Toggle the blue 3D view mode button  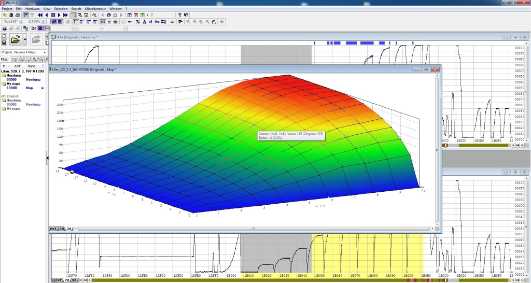pyautogui.click(x=53, y=22)
